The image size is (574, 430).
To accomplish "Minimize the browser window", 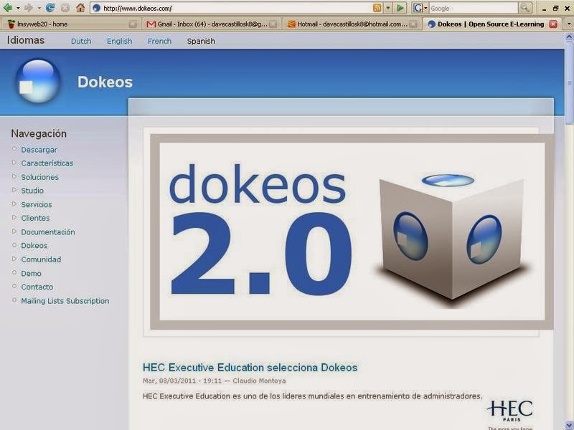I will pyautogui.click(x=545, y=9).
